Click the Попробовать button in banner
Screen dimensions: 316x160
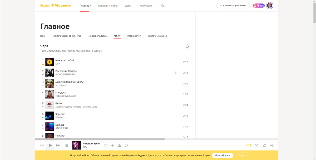[x=223, y=155]
